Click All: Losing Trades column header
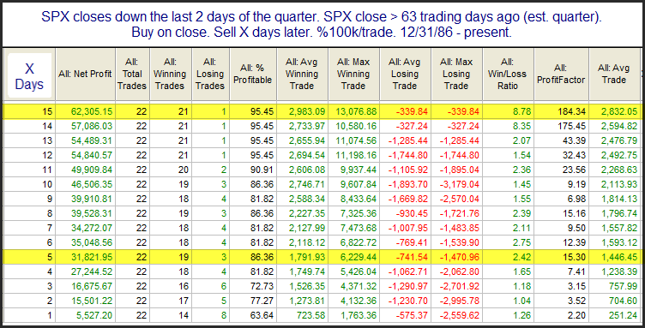The image size is (645, 328). pos(210,75)
